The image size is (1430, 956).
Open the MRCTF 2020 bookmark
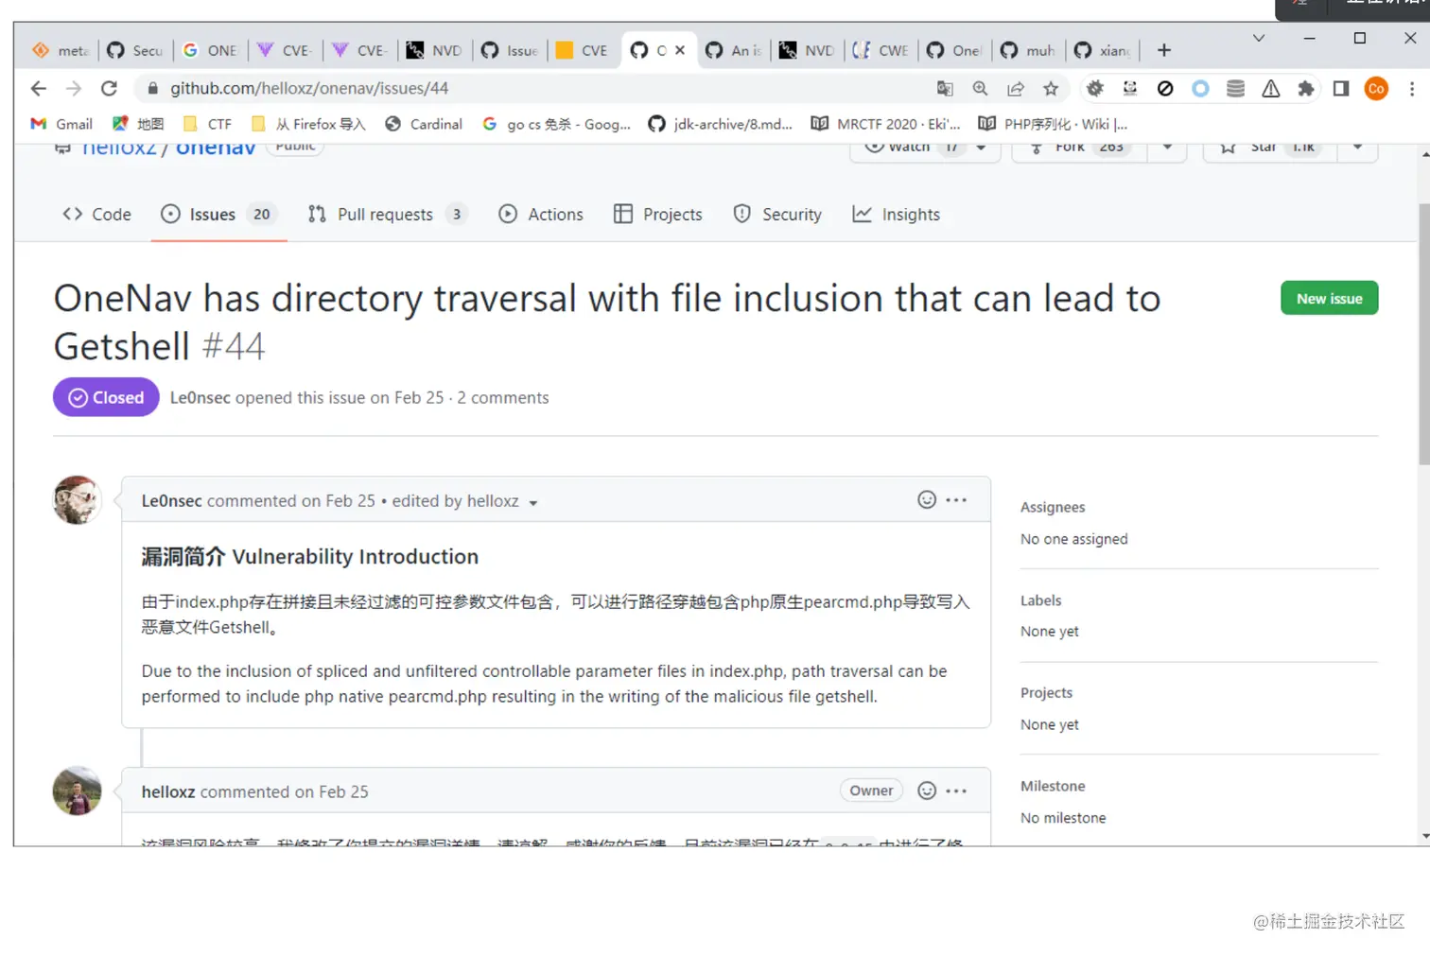(x=885, y=124)
